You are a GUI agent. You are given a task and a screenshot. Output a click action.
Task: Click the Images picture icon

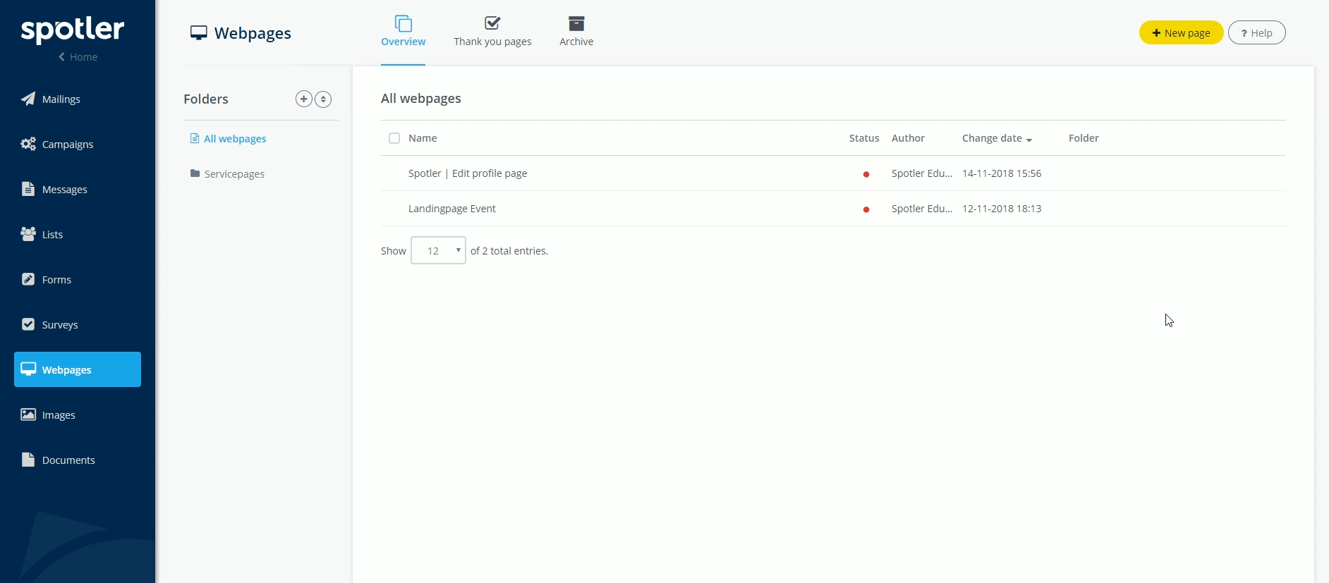(x=28, y=415)
